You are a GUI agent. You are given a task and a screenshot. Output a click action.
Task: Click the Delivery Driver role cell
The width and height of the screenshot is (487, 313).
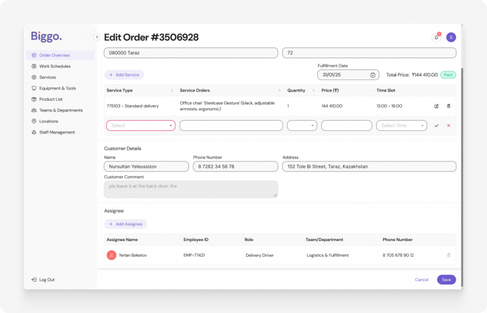click(260, 255)
